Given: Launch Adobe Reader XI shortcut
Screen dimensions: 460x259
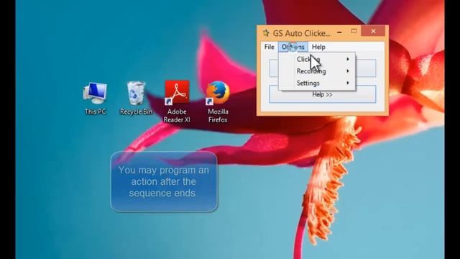Looking at the screenshot, I should pos(177,101).
